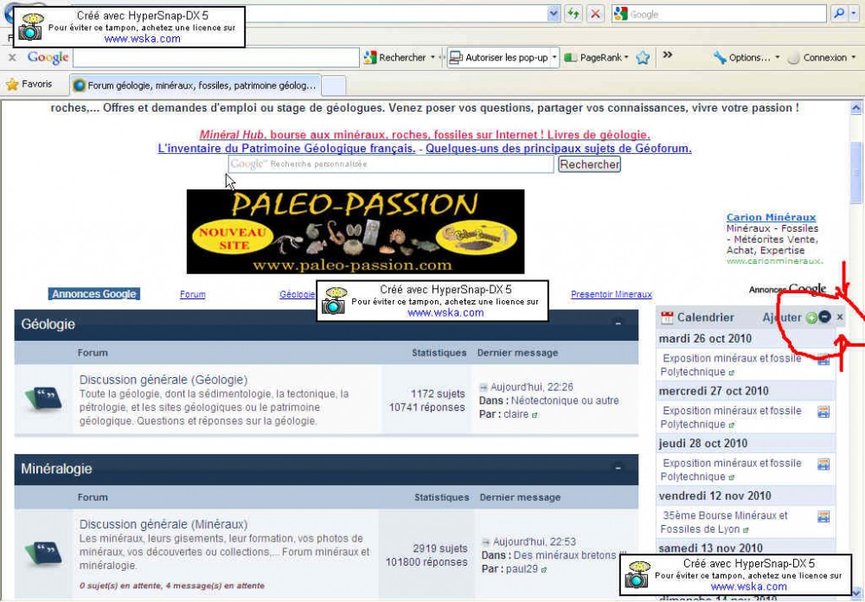Click the event icon beside mardi 26 oct exposition
The image size is (865, 602).
823,360
